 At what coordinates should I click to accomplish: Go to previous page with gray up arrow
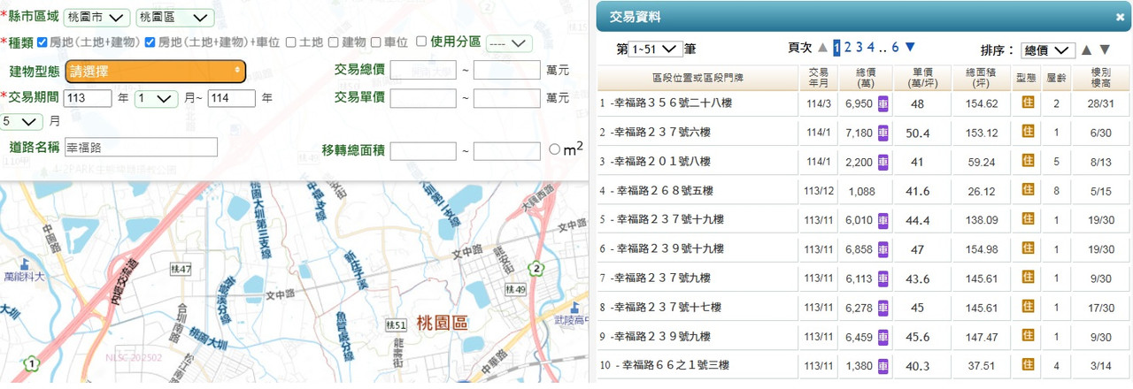tap(823, 48)
